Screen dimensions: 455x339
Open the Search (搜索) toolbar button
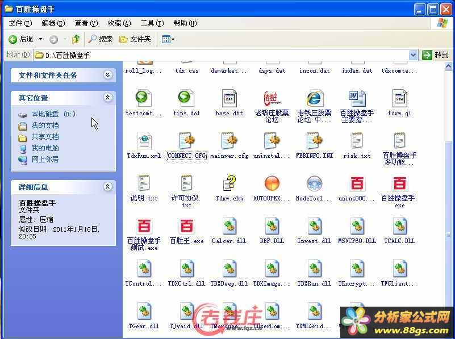pos(101,39)
